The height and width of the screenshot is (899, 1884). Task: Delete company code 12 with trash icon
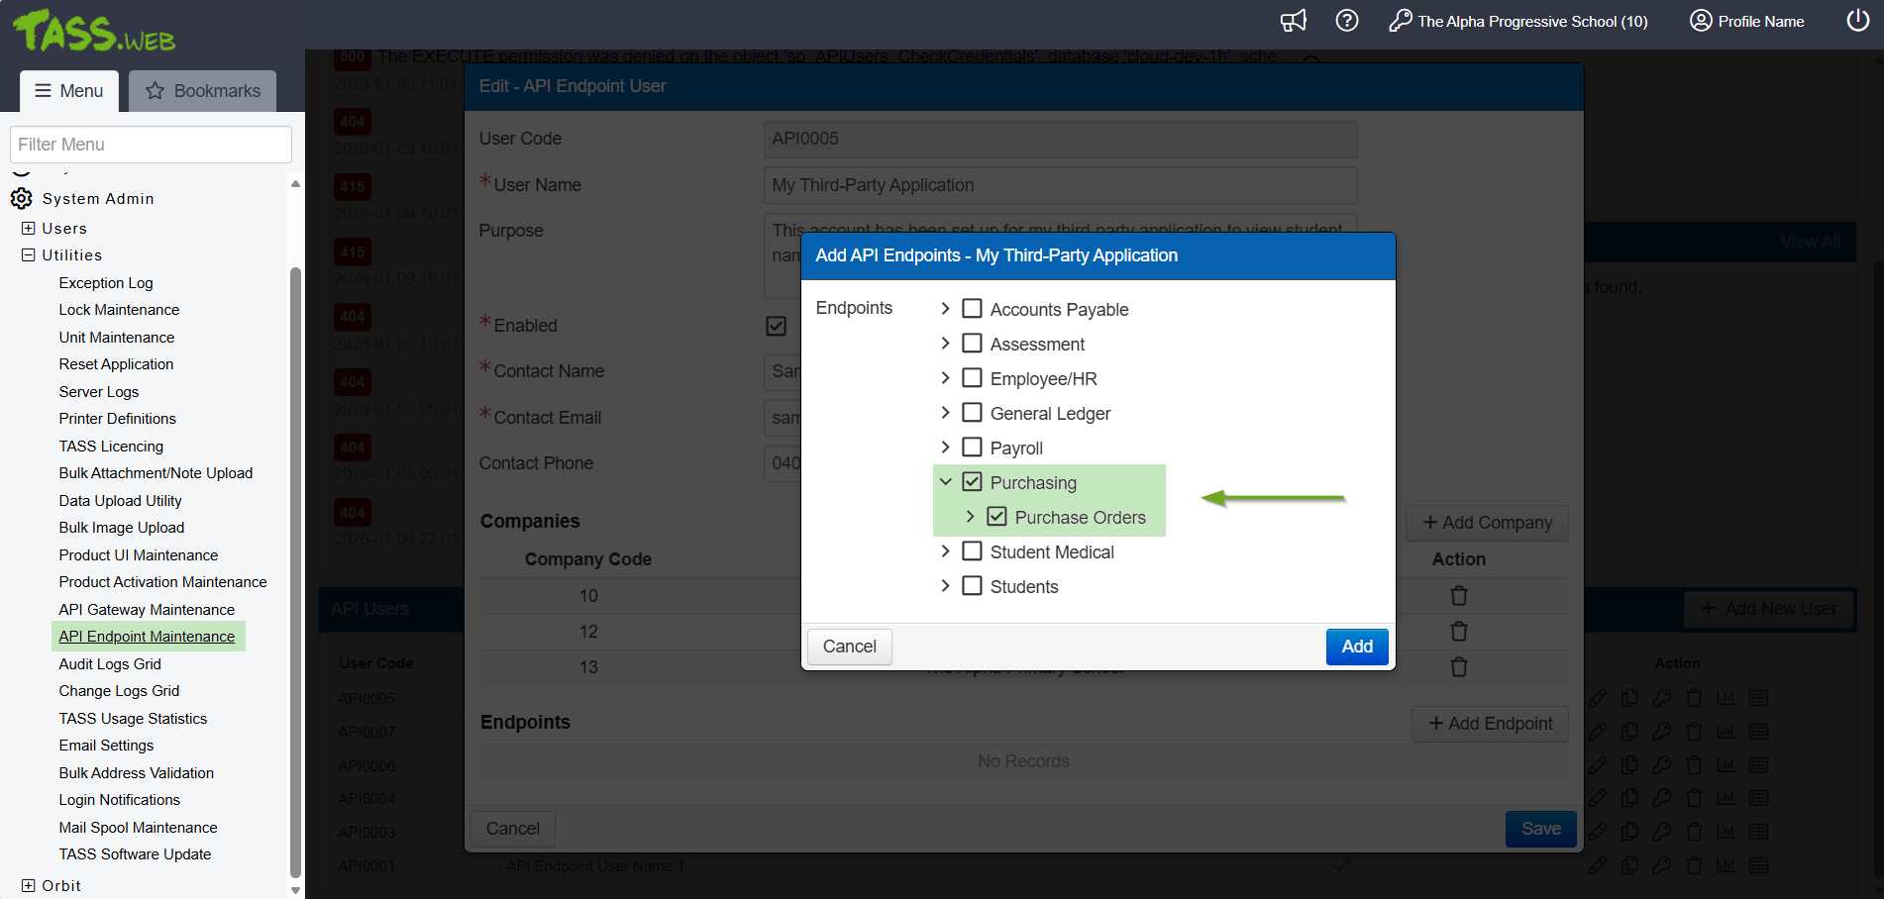pos(1459,632)
